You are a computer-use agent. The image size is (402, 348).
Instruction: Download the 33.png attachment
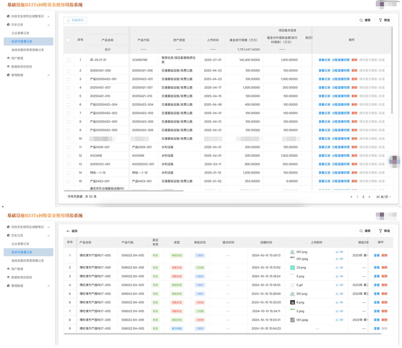(x=337, y=267)
